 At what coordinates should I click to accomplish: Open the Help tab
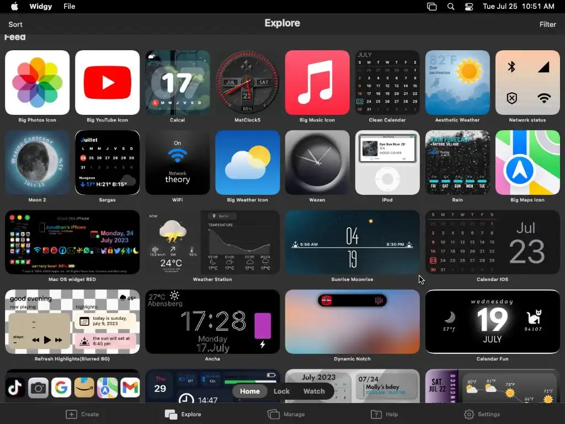[385, 414]
